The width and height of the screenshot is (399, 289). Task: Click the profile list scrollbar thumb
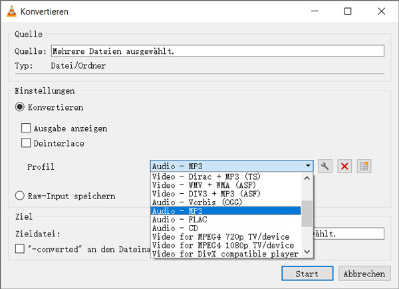coord(307,214)
